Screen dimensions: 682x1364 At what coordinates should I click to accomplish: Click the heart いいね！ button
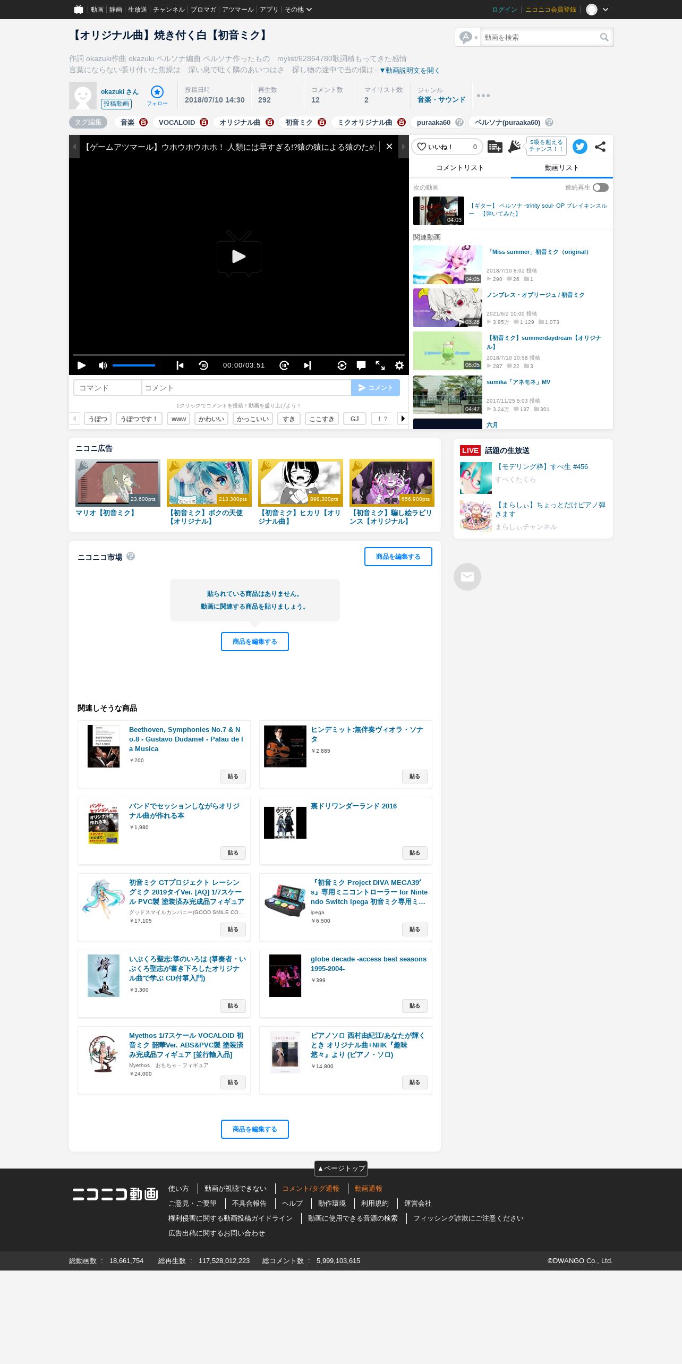(447, 147)
